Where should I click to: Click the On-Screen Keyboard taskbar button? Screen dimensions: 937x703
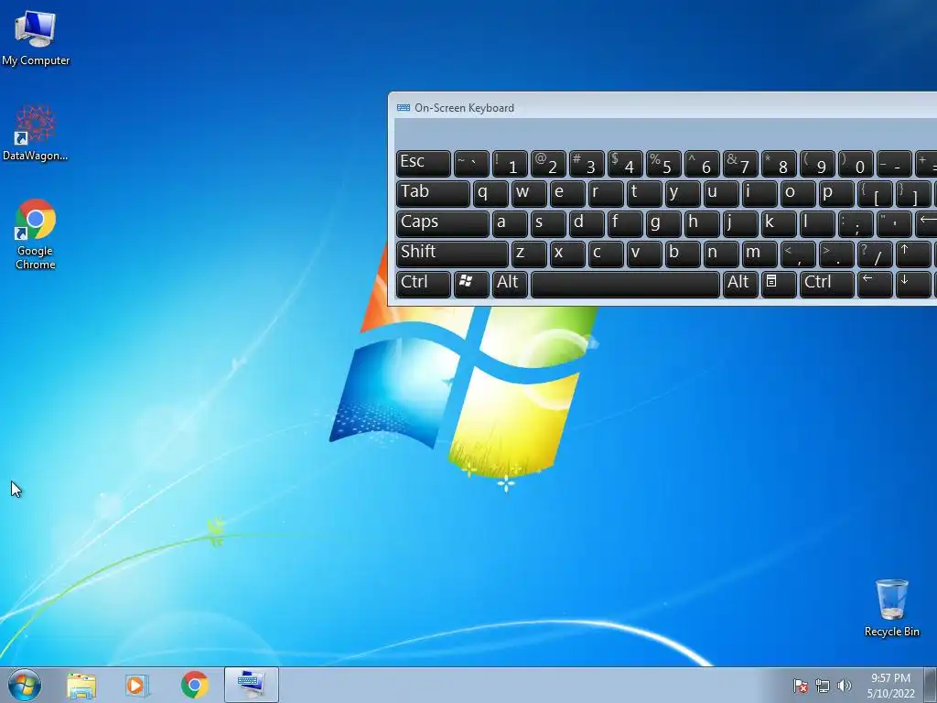pyautogui.click(x=252, y=685)
